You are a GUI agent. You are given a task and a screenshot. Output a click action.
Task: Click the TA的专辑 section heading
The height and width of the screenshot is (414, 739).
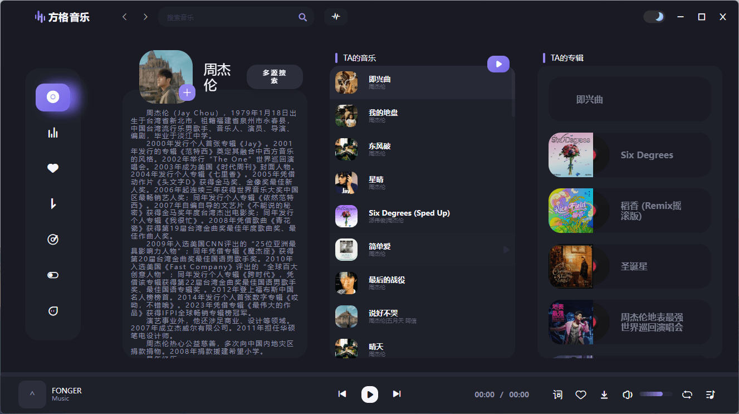pyautogui.click(x=567, y=58)
